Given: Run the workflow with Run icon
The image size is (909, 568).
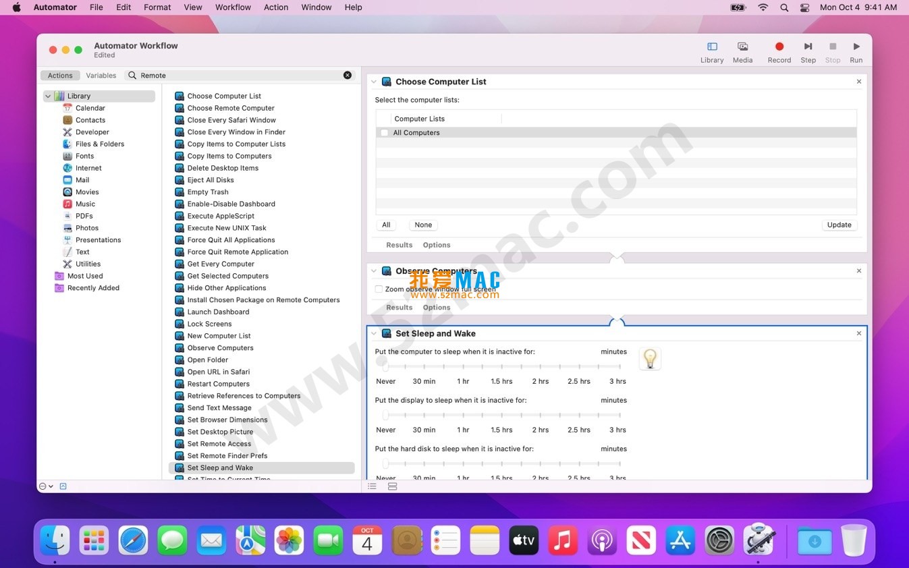Looking at the screenshot, I should pyautogui.click(x=856, y=47).
